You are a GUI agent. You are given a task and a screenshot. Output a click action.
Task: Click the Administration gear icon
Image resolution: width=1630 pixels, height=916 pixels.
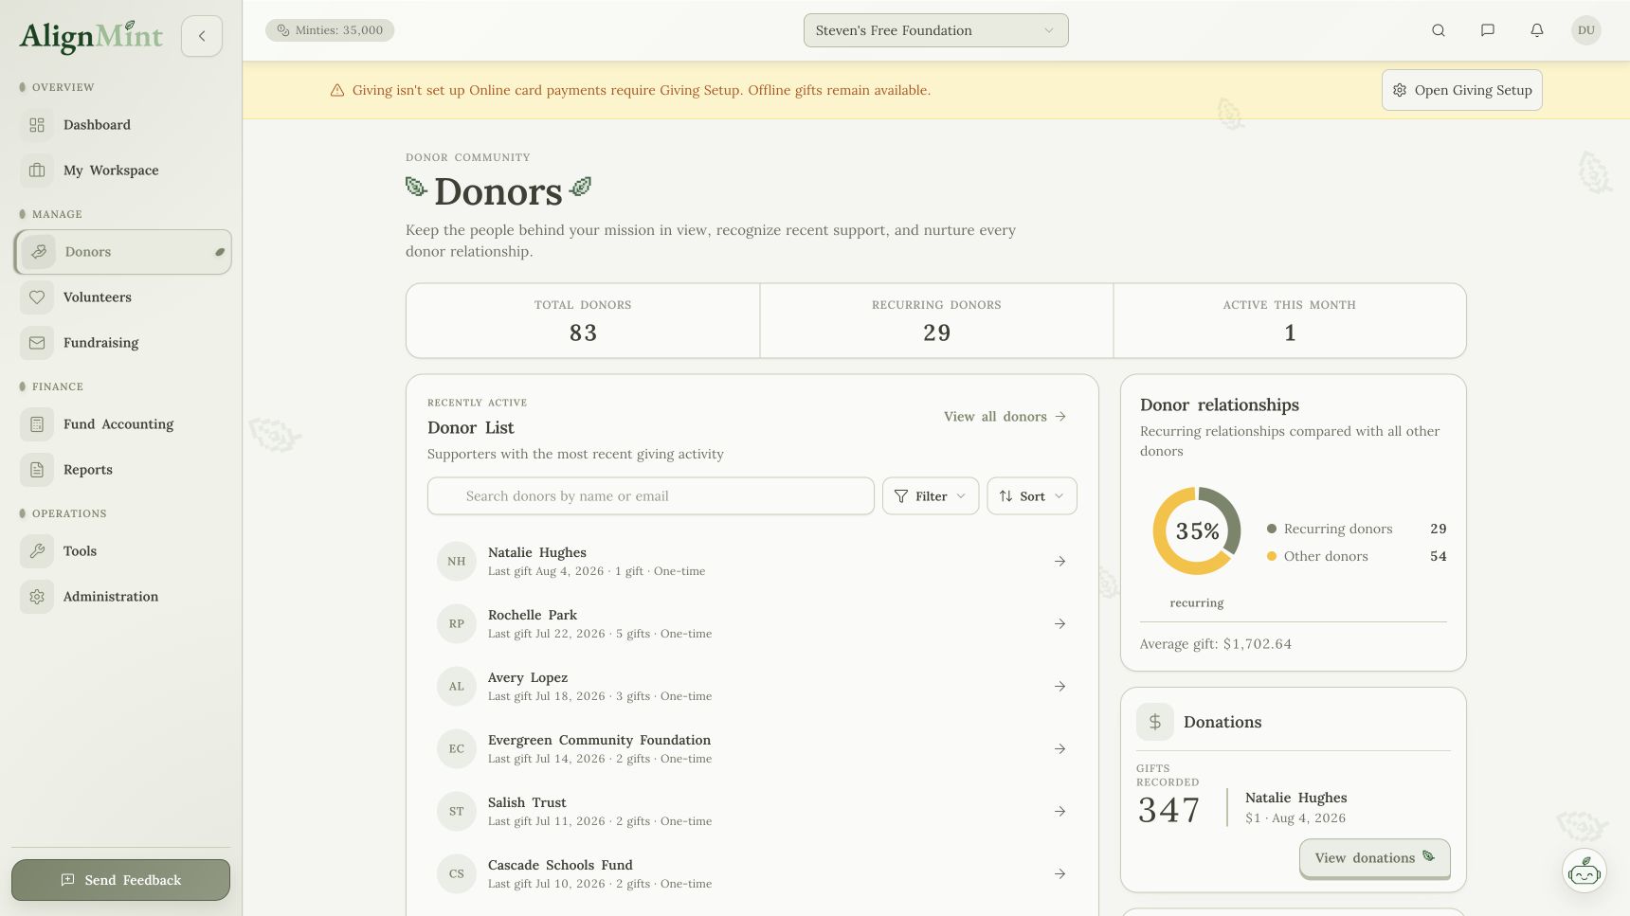[37, 597]
